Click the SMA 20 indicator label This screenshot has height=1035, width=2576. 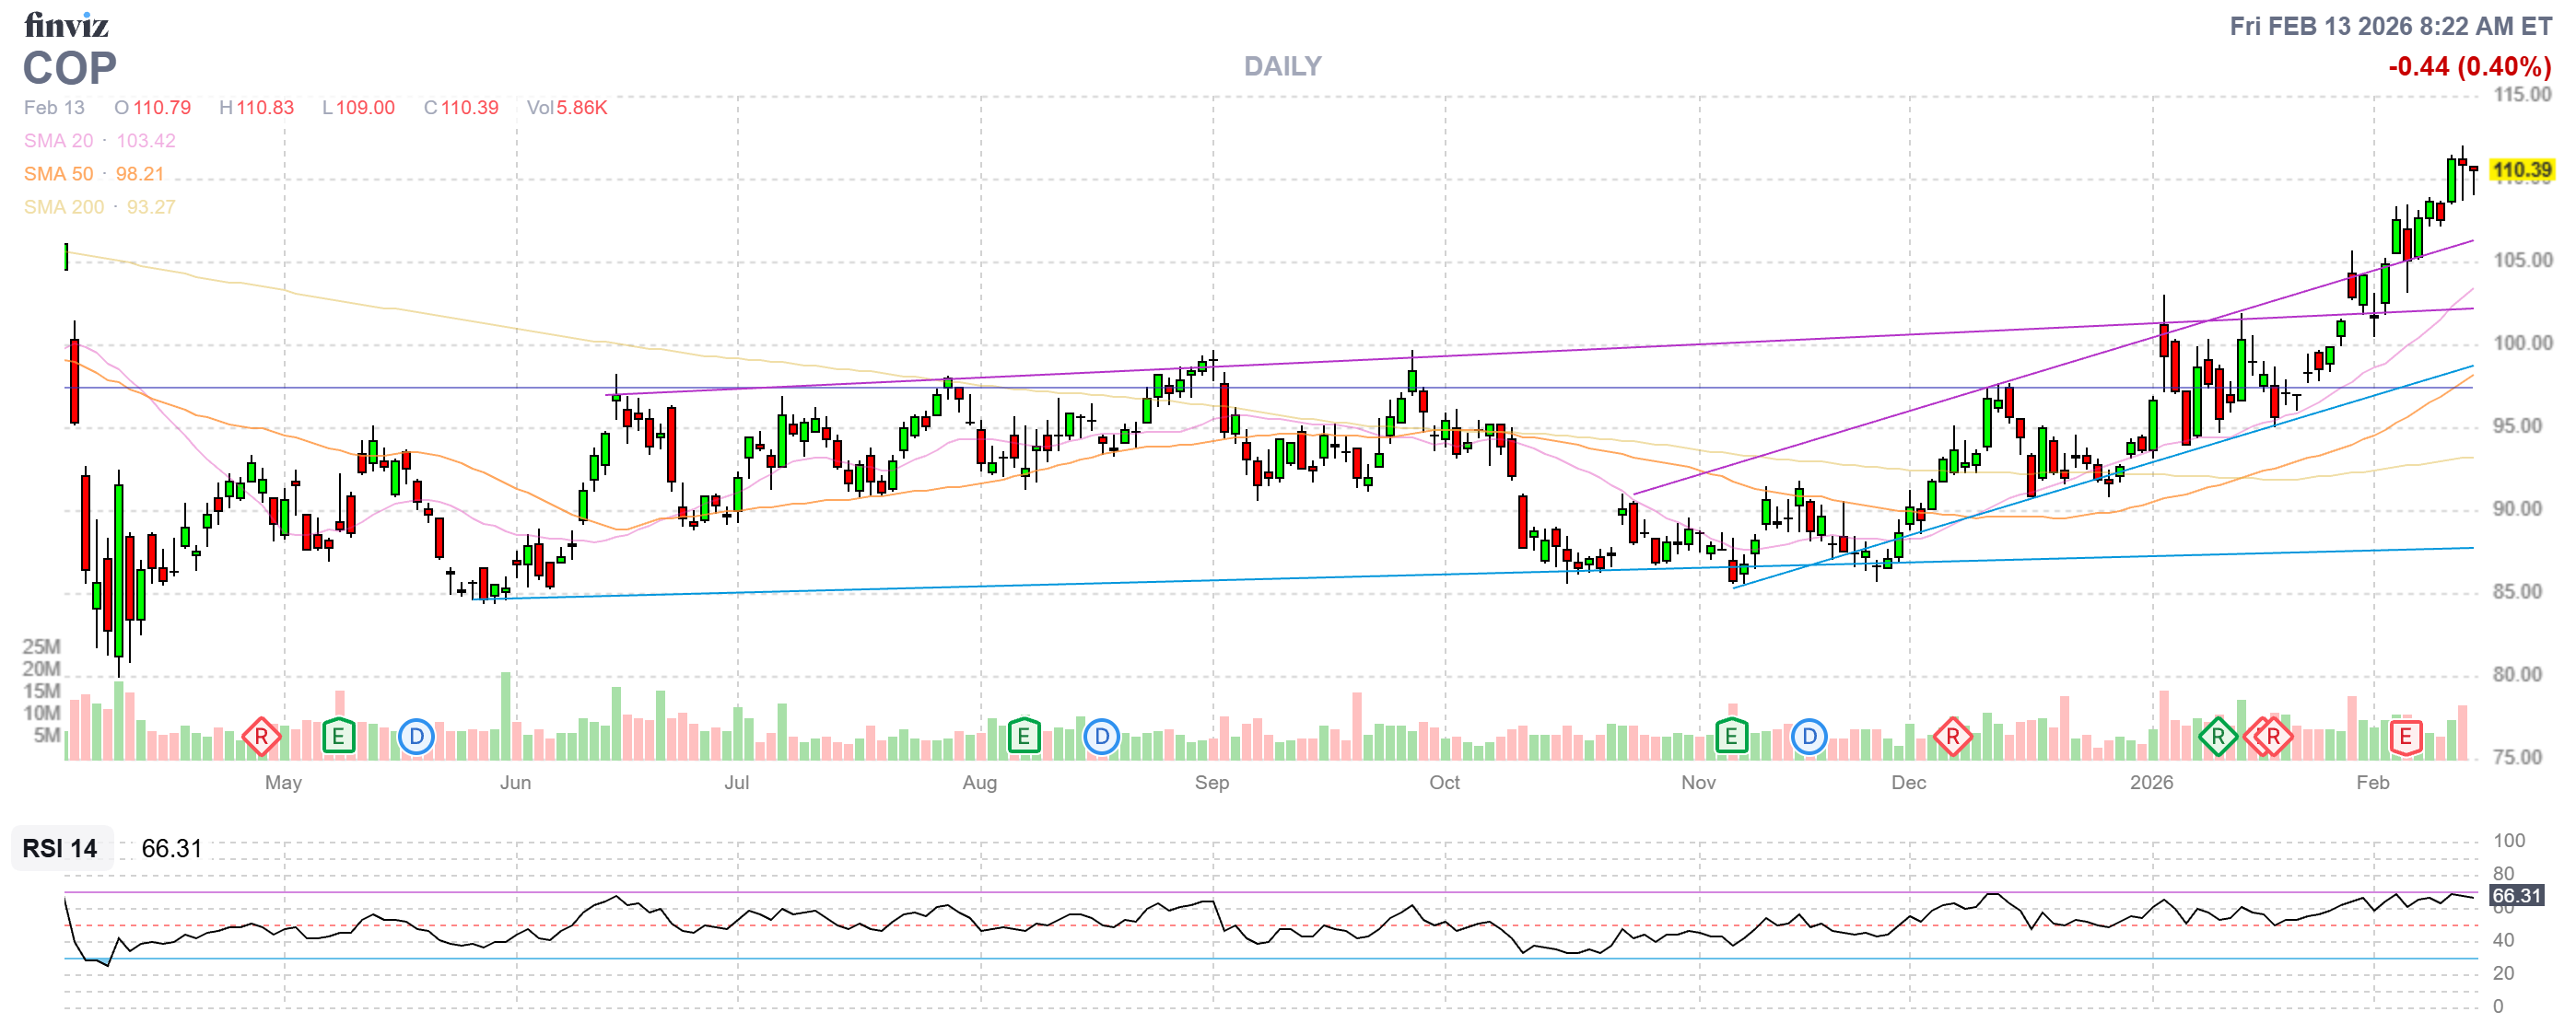[58, 141]
